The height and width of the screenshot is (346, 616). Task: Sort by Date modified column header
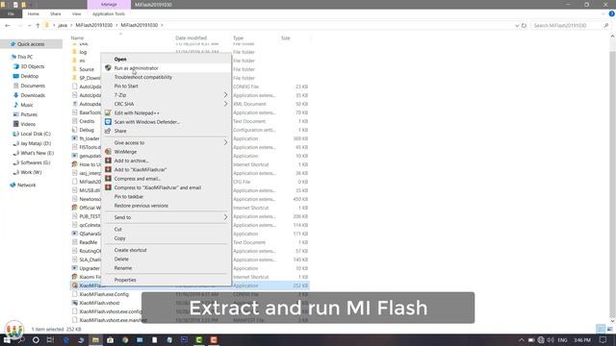pyautogui.click(x=191, y=38)
